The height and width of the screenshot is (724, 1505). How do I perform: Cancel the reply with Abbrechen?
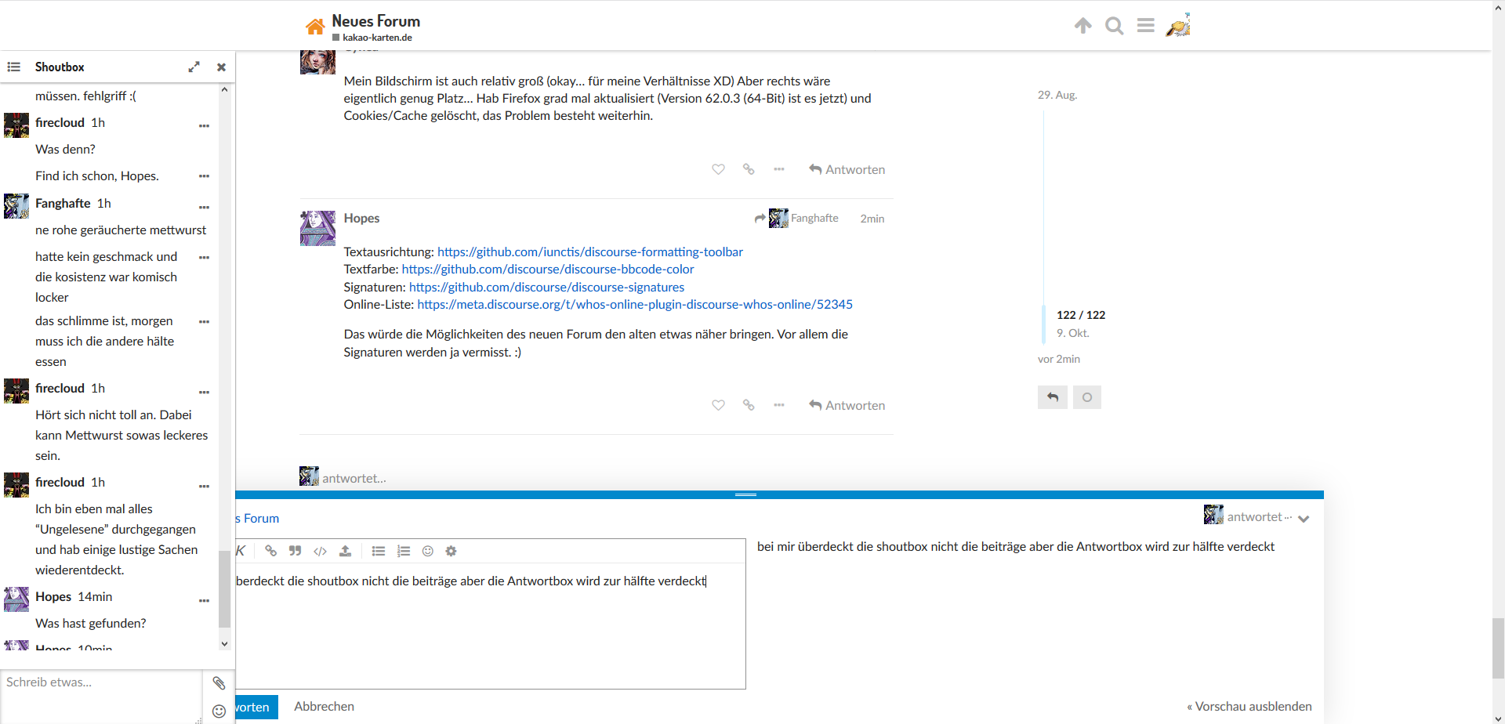click(x=324, y=706)
